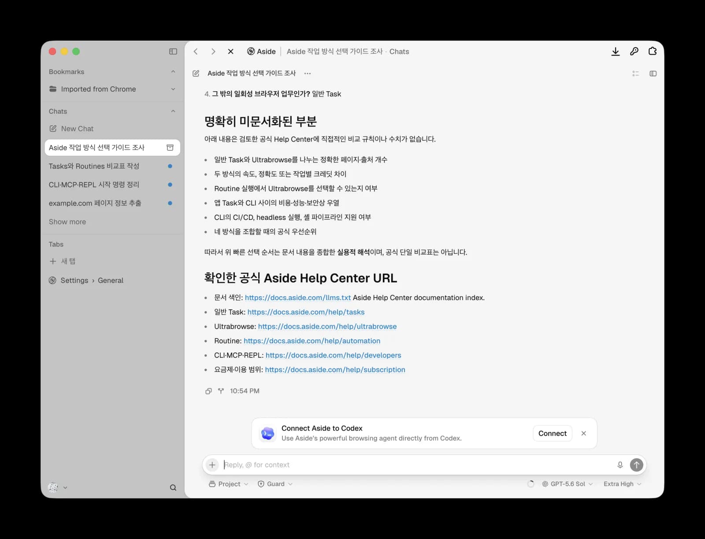Archive the Aside 작업 방식 선택 가이드 조사 chat
Viewport: 705px width, 539px height.
coord(170,148)
